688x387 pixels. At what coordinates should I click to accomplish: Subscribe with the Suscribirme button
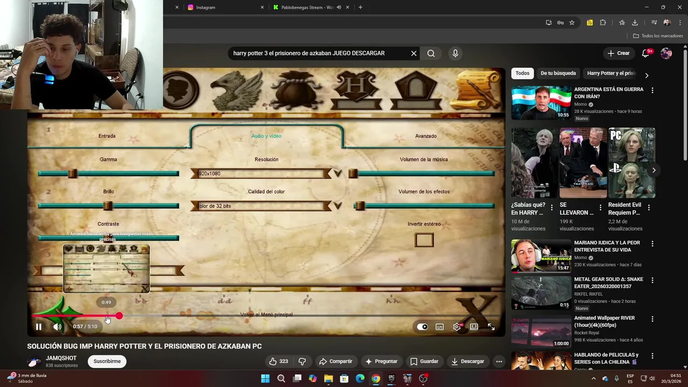(x=107, y=361)
